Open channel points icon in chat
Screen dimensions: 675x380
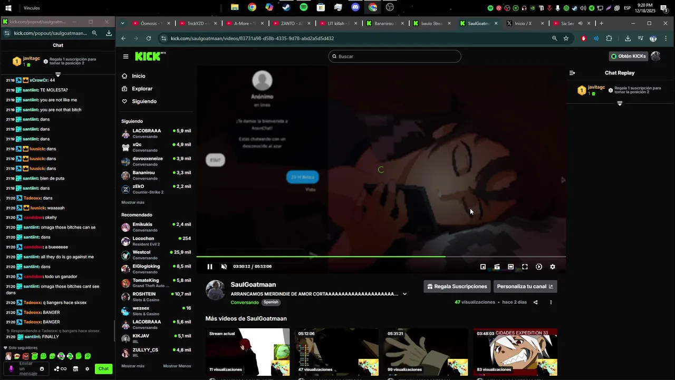(x=60, y=369)
